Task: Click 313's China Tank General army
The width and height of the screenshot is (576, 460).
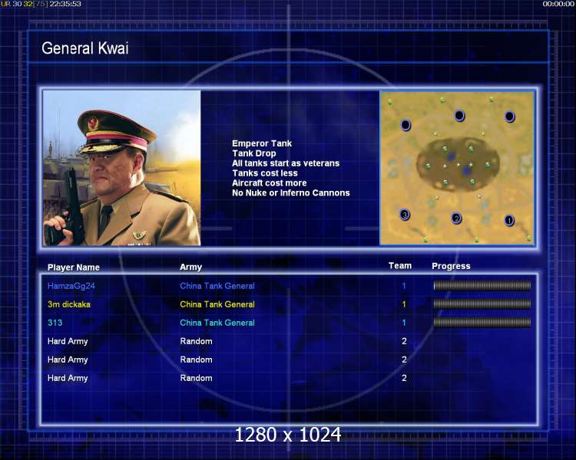Action: (217, 323)
